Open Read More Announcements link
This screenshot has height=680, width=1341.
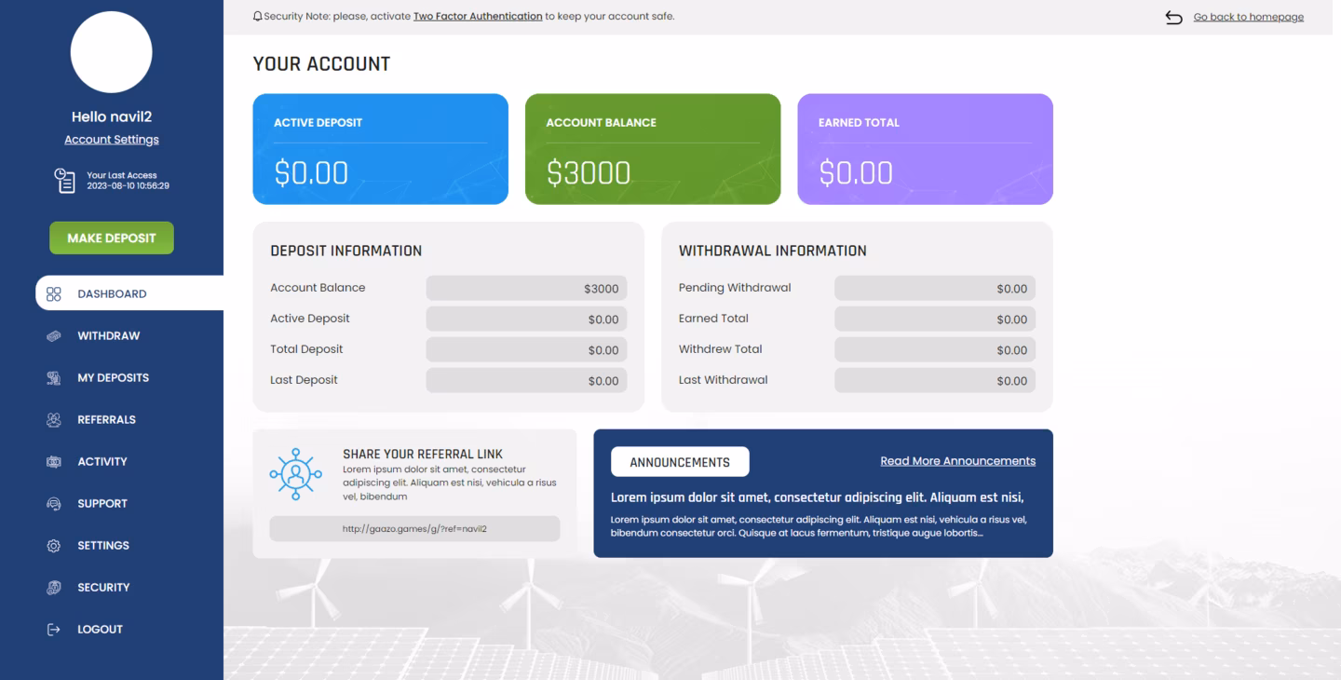point(957,461)
